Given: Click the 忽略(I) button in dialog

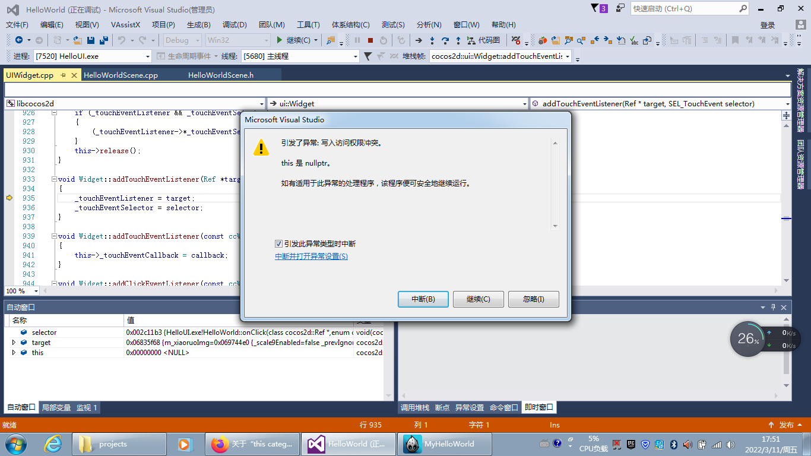Looking at the screenshot, I should click(534, 299).
